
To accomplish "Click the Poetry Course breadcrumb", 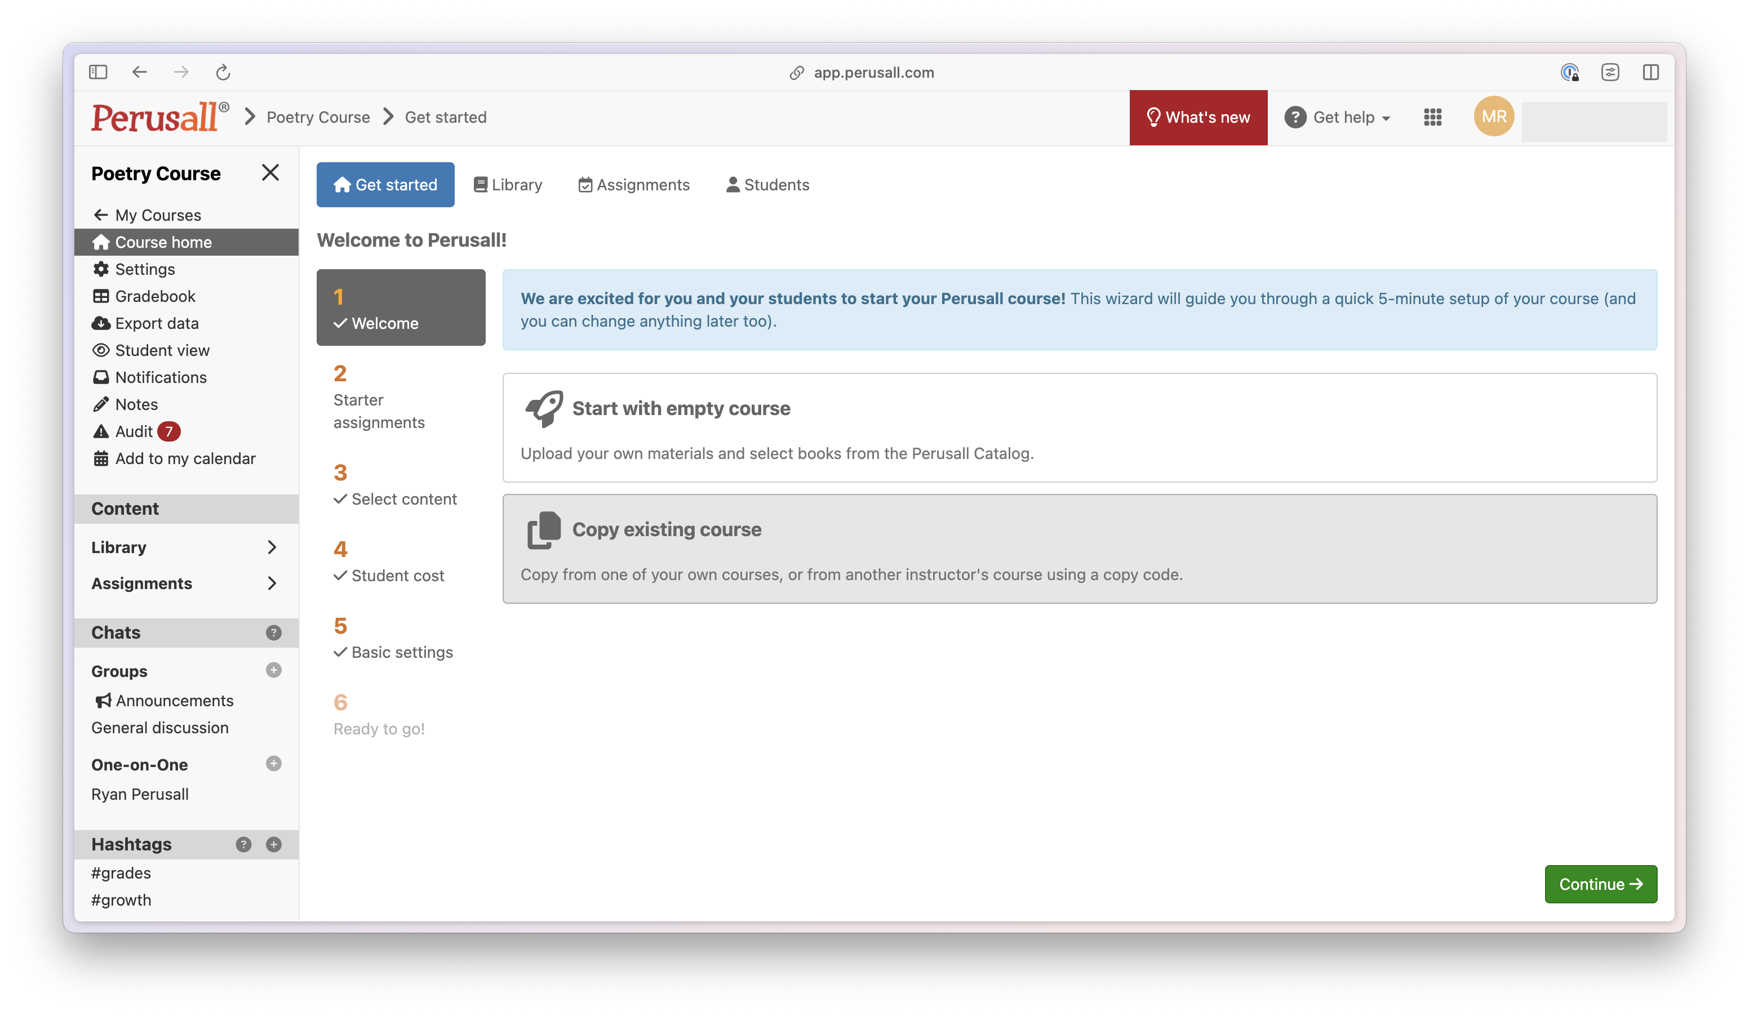I will [x=318, y=117].
